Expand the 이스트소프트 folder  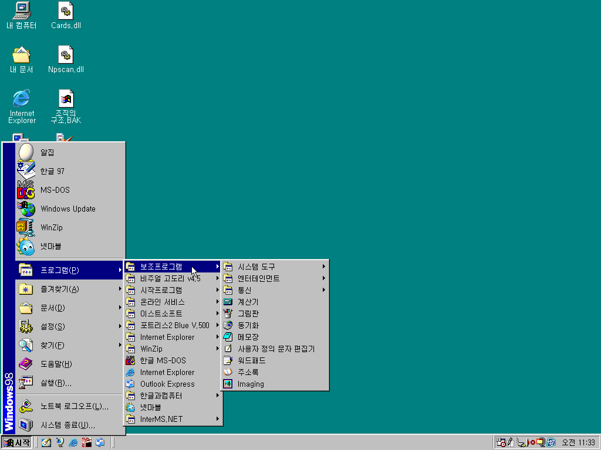point(173,313)
